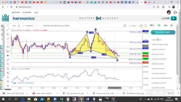Open Excel from the taskbar
The width and height of the screenshot is (181, 102).
click(x=62, y=99)
